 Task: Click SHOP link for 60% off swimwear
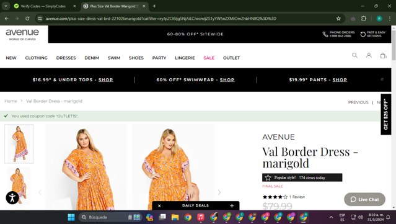point(227,79)
